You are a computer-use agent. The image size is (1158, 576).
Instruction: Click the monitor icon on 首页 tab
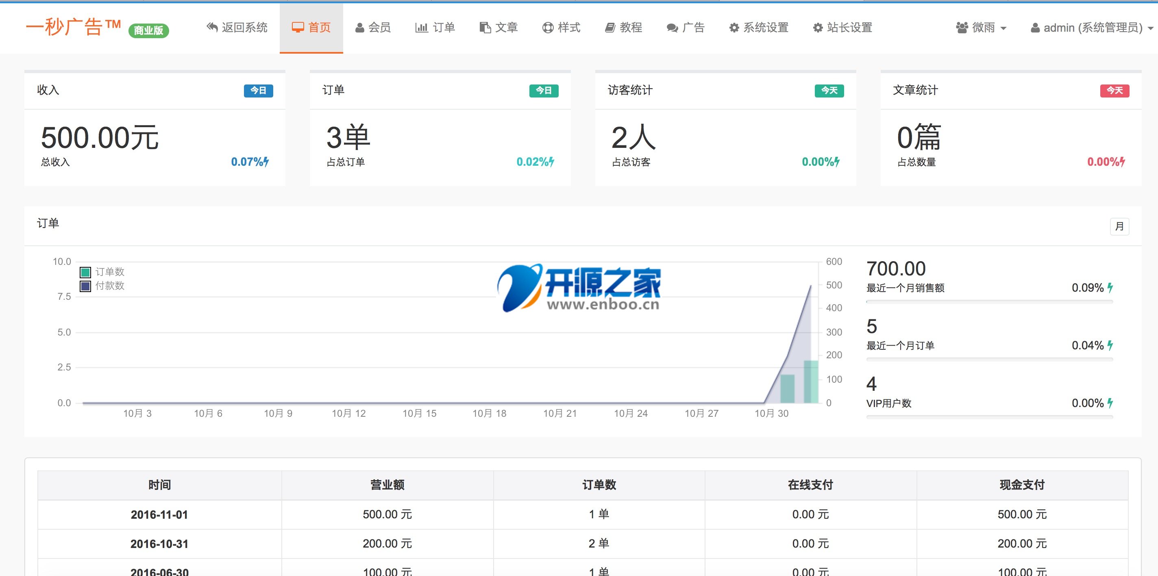coord(298,27)
